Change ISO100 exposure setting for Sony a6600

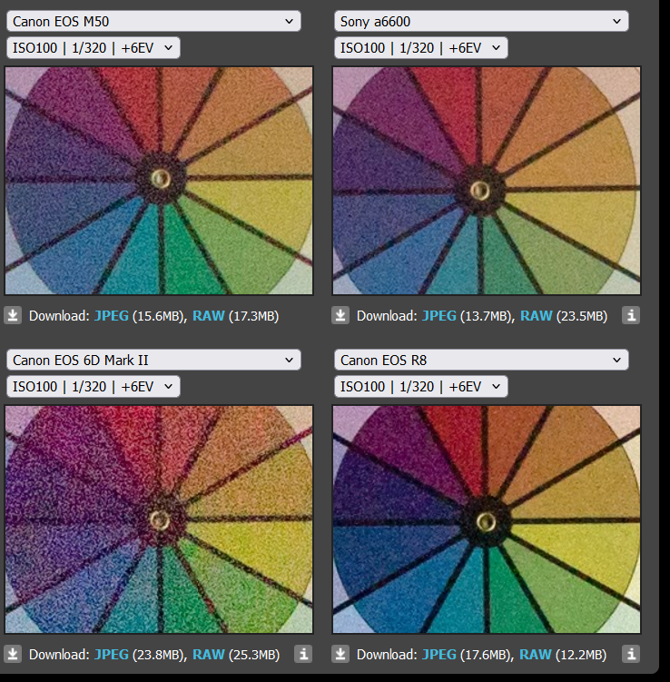[x=421, y=48]
